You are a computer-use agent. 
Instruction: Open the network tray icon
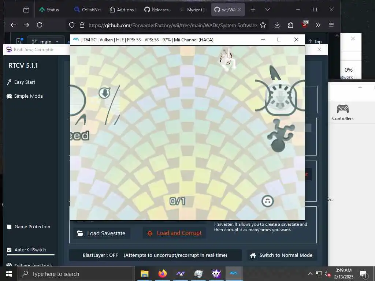[319, 274]
